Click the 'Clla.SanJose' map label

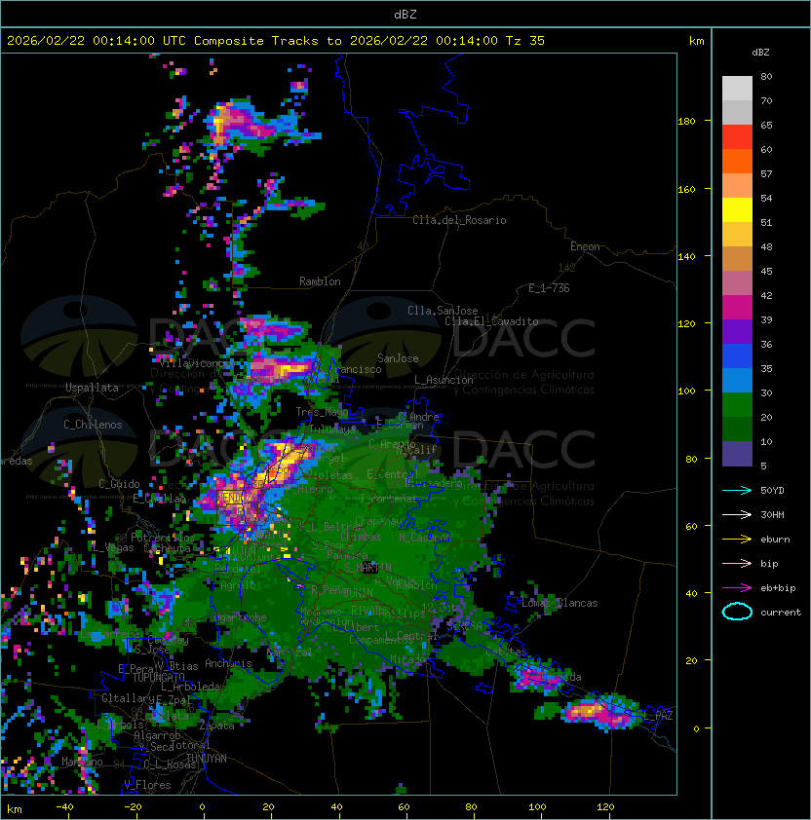[443, 311]
